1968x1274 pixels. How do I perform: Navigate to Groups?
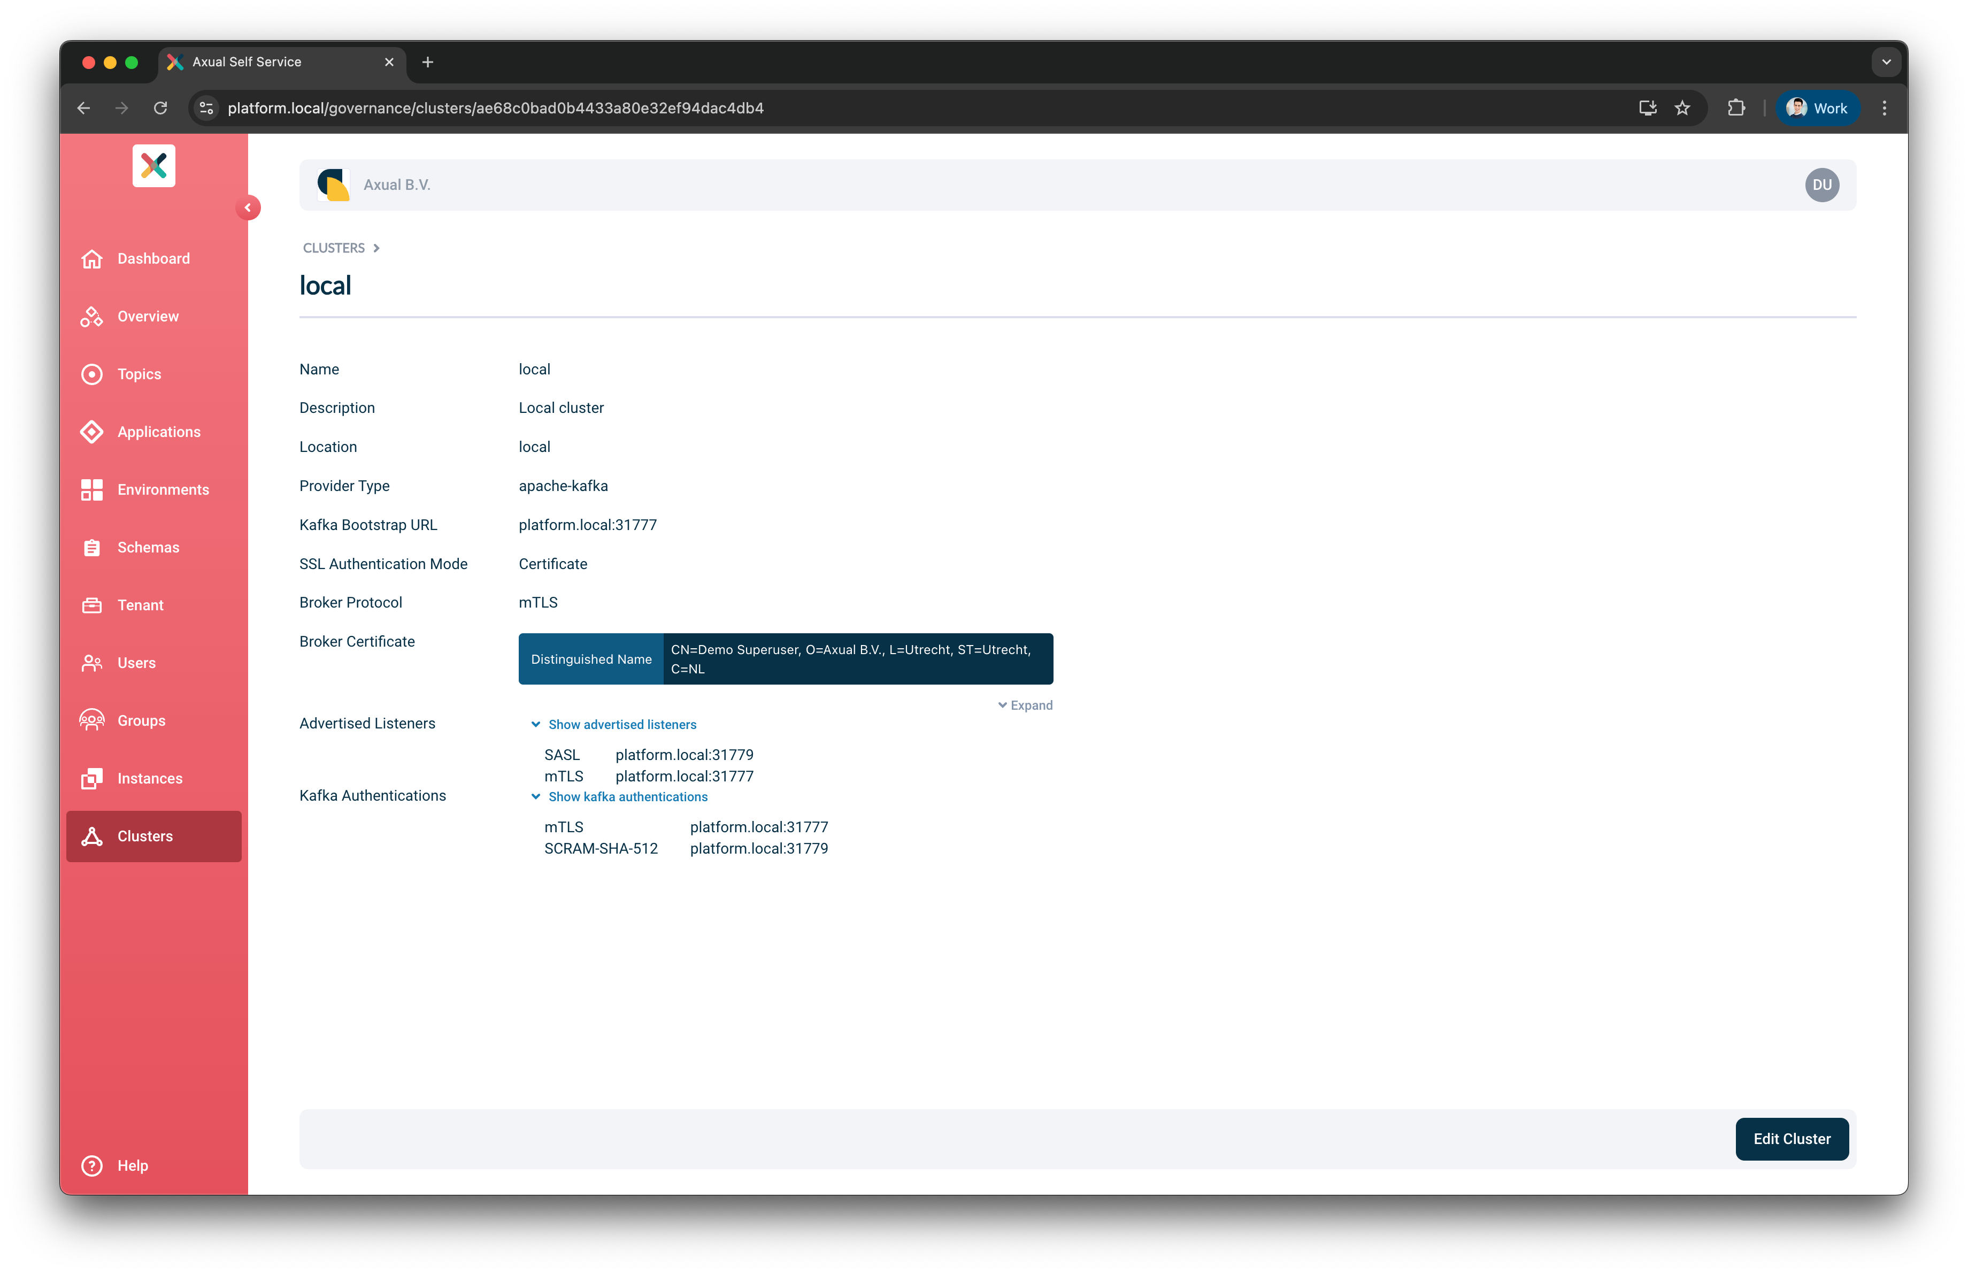click(x=141, y=720)
